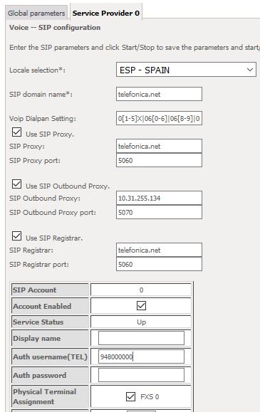Click the SIP Outbound Proxy port field

[x=159, y=212]
